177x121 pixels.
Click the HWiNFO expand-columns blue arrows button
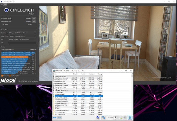coord(55,118)
